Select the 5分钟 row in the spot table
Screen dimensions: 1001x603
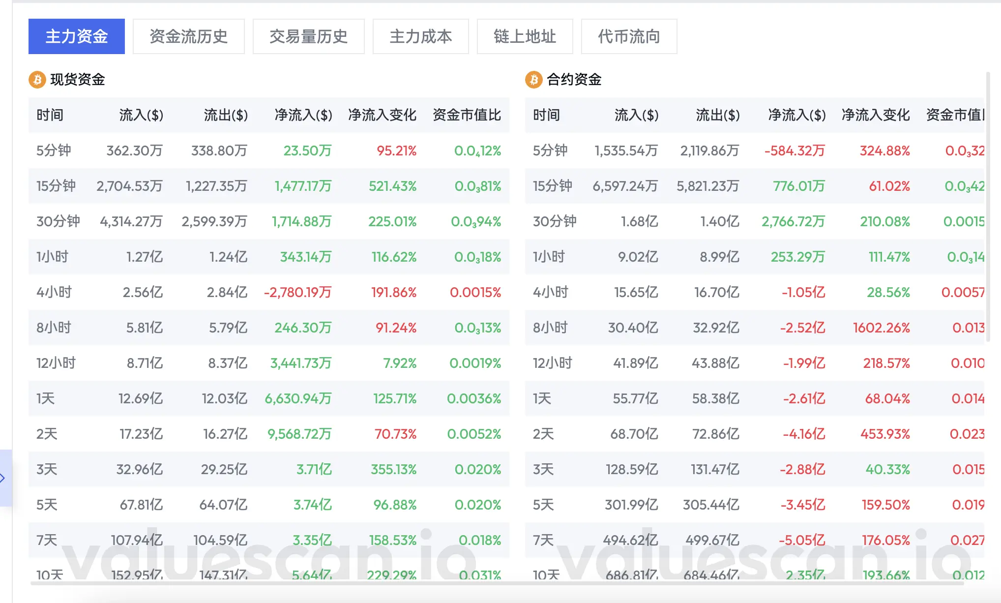pos(54,151)
